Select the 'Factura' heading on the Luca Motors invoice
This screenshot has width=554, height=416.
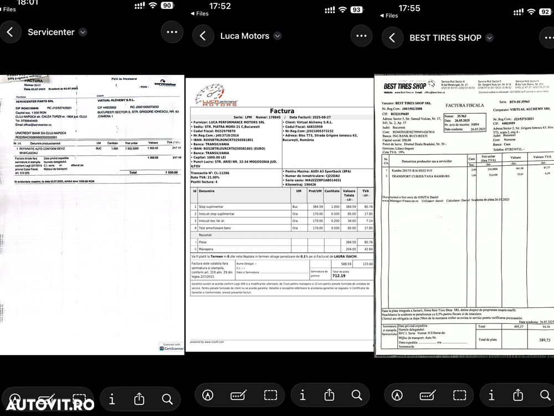(x=282, y=111)
